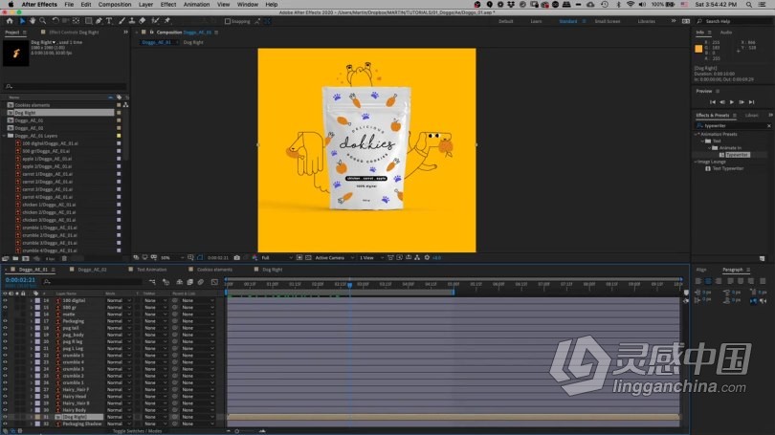Toggle the frame blending timeline switch

point(189,282)
